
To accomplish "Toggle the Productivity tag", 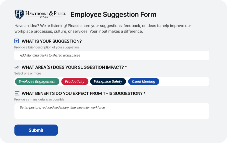I will pyautogui.click(x=75, y=81).
